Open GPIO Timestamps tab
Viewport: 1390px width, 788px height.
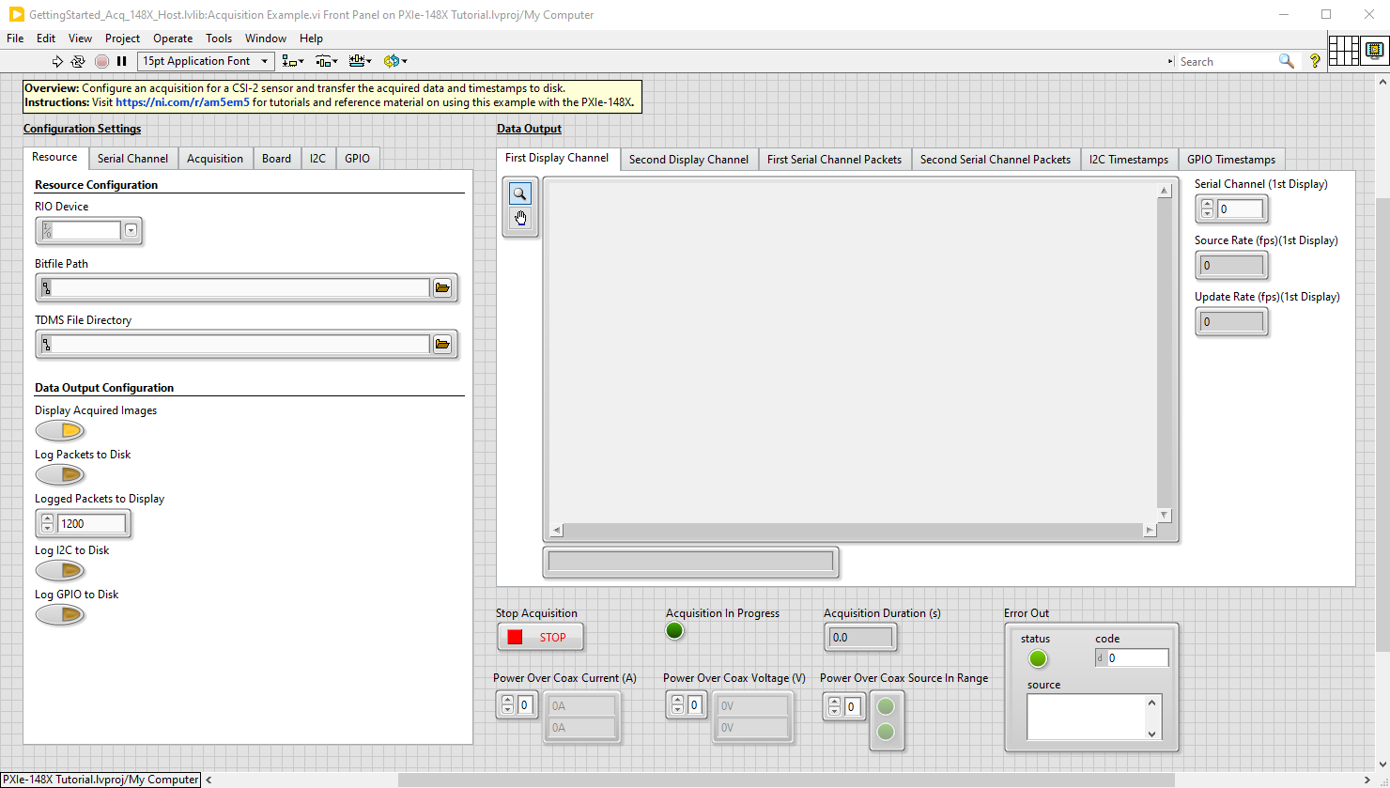[x=1231, y=160]
